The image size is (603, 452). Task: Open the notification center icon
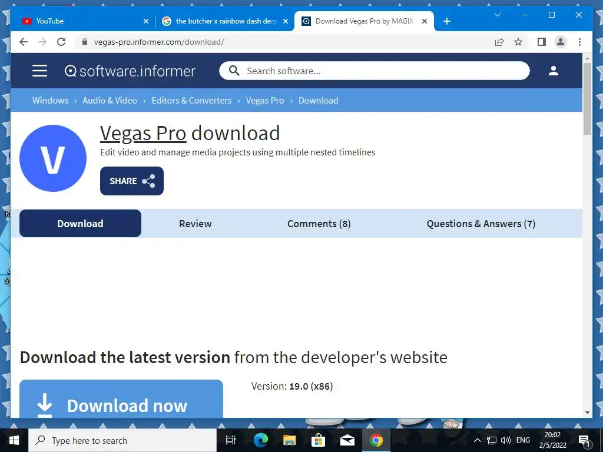point(584,440)
